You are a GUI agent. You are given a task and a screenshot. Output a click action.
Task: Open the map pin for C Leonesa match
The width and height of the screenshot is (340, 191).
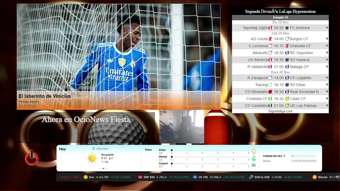(327, 46)
